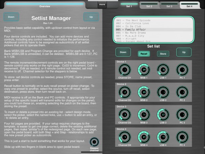Click the Up button under Set list
Viewport: 205px width, 154px height.
click(184, 52)
